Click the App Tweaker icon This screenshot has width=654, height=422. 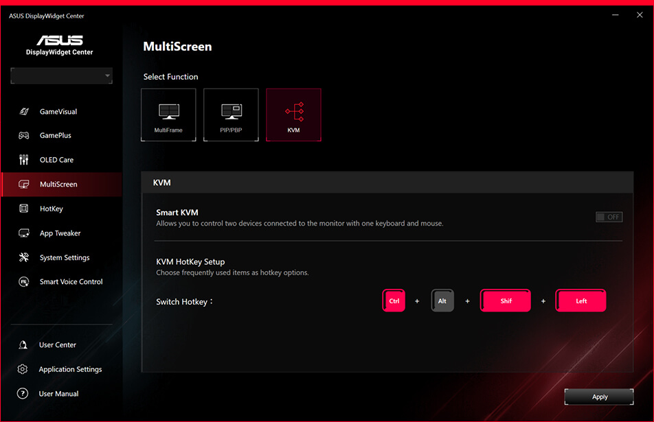pos(24,233)
